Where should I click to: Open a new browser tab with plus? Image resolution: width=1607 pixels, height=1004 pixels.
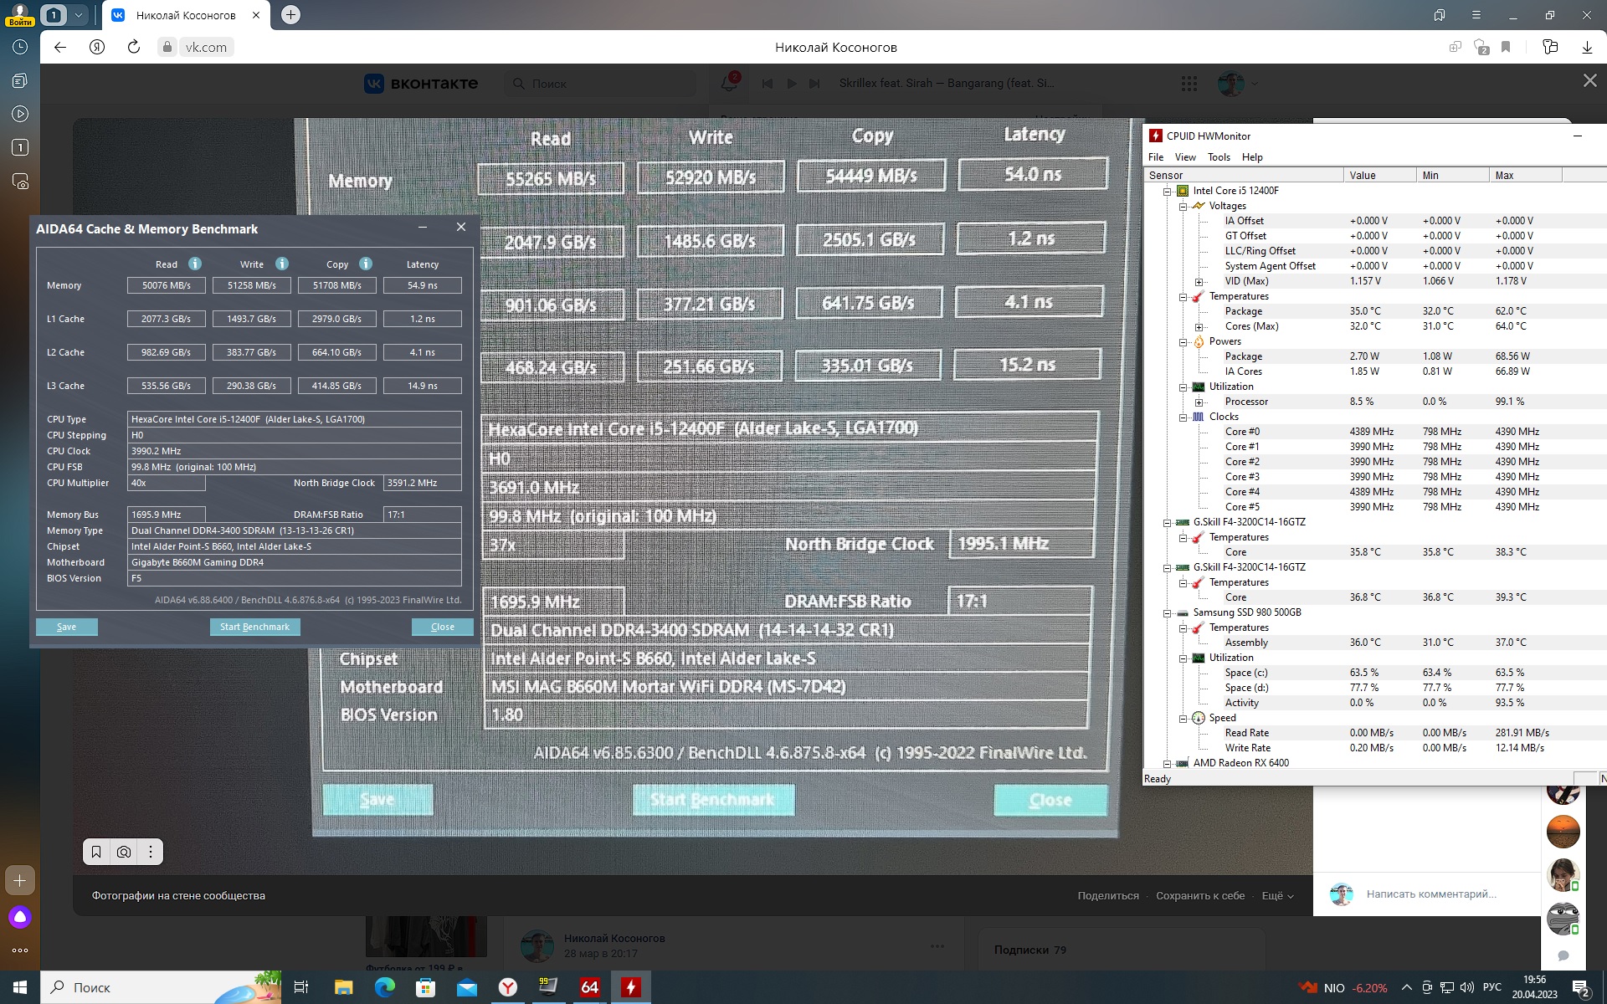(x=290, y=14)
